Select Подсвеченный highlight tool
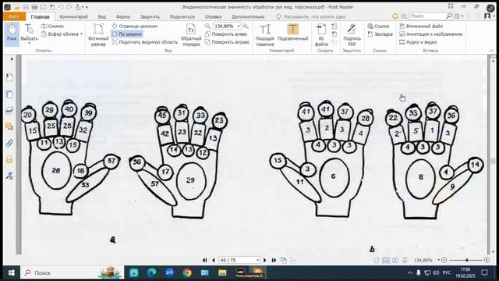The height and width of the screenshot is (281, 499). (293, 33)
